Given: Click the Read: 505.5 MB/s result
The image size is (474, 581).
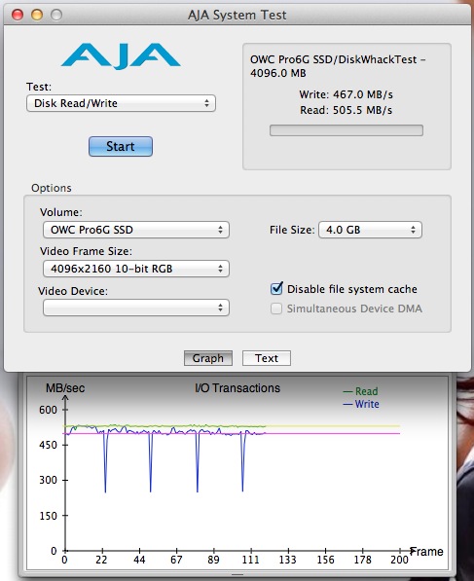Looking at the screenshot, I should 346,110.
